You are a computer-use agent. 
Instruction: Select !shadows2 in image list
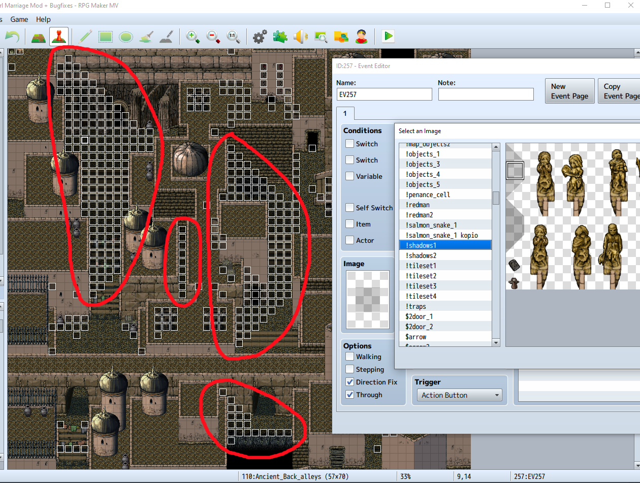[x=445, y=255]
